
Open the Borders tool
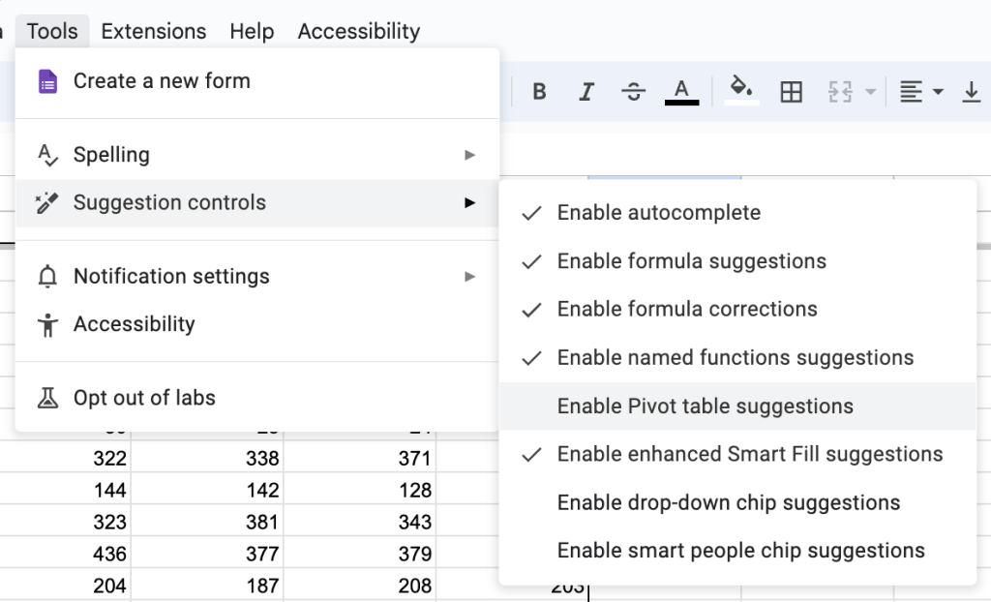[792, 91]
